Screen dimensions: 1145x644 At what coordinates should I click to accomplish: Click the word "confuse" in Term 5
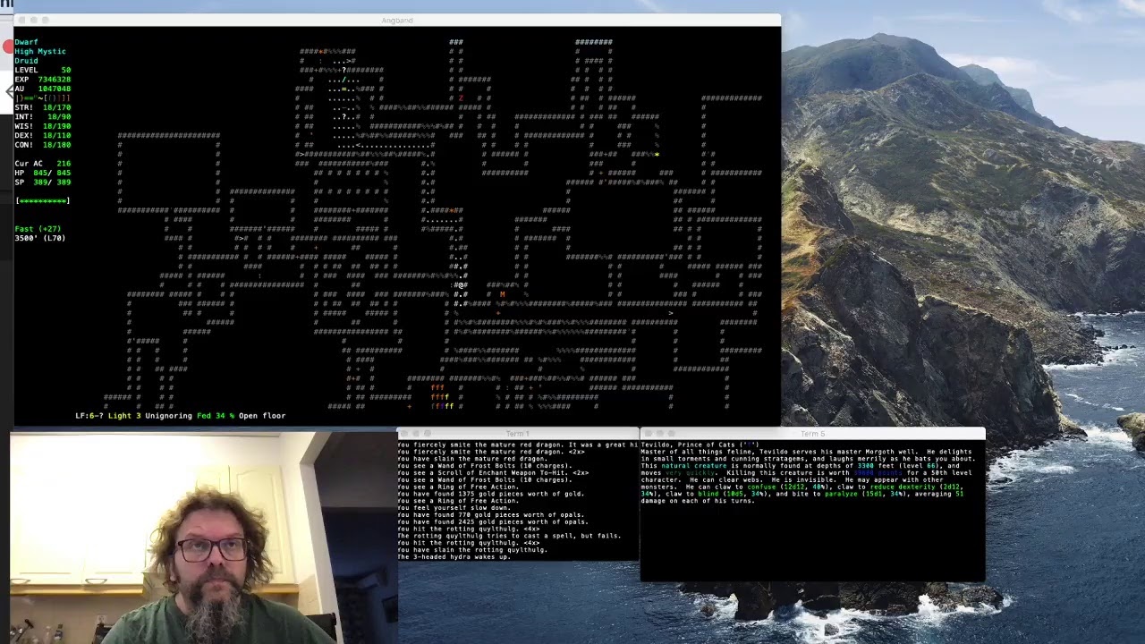761,487
